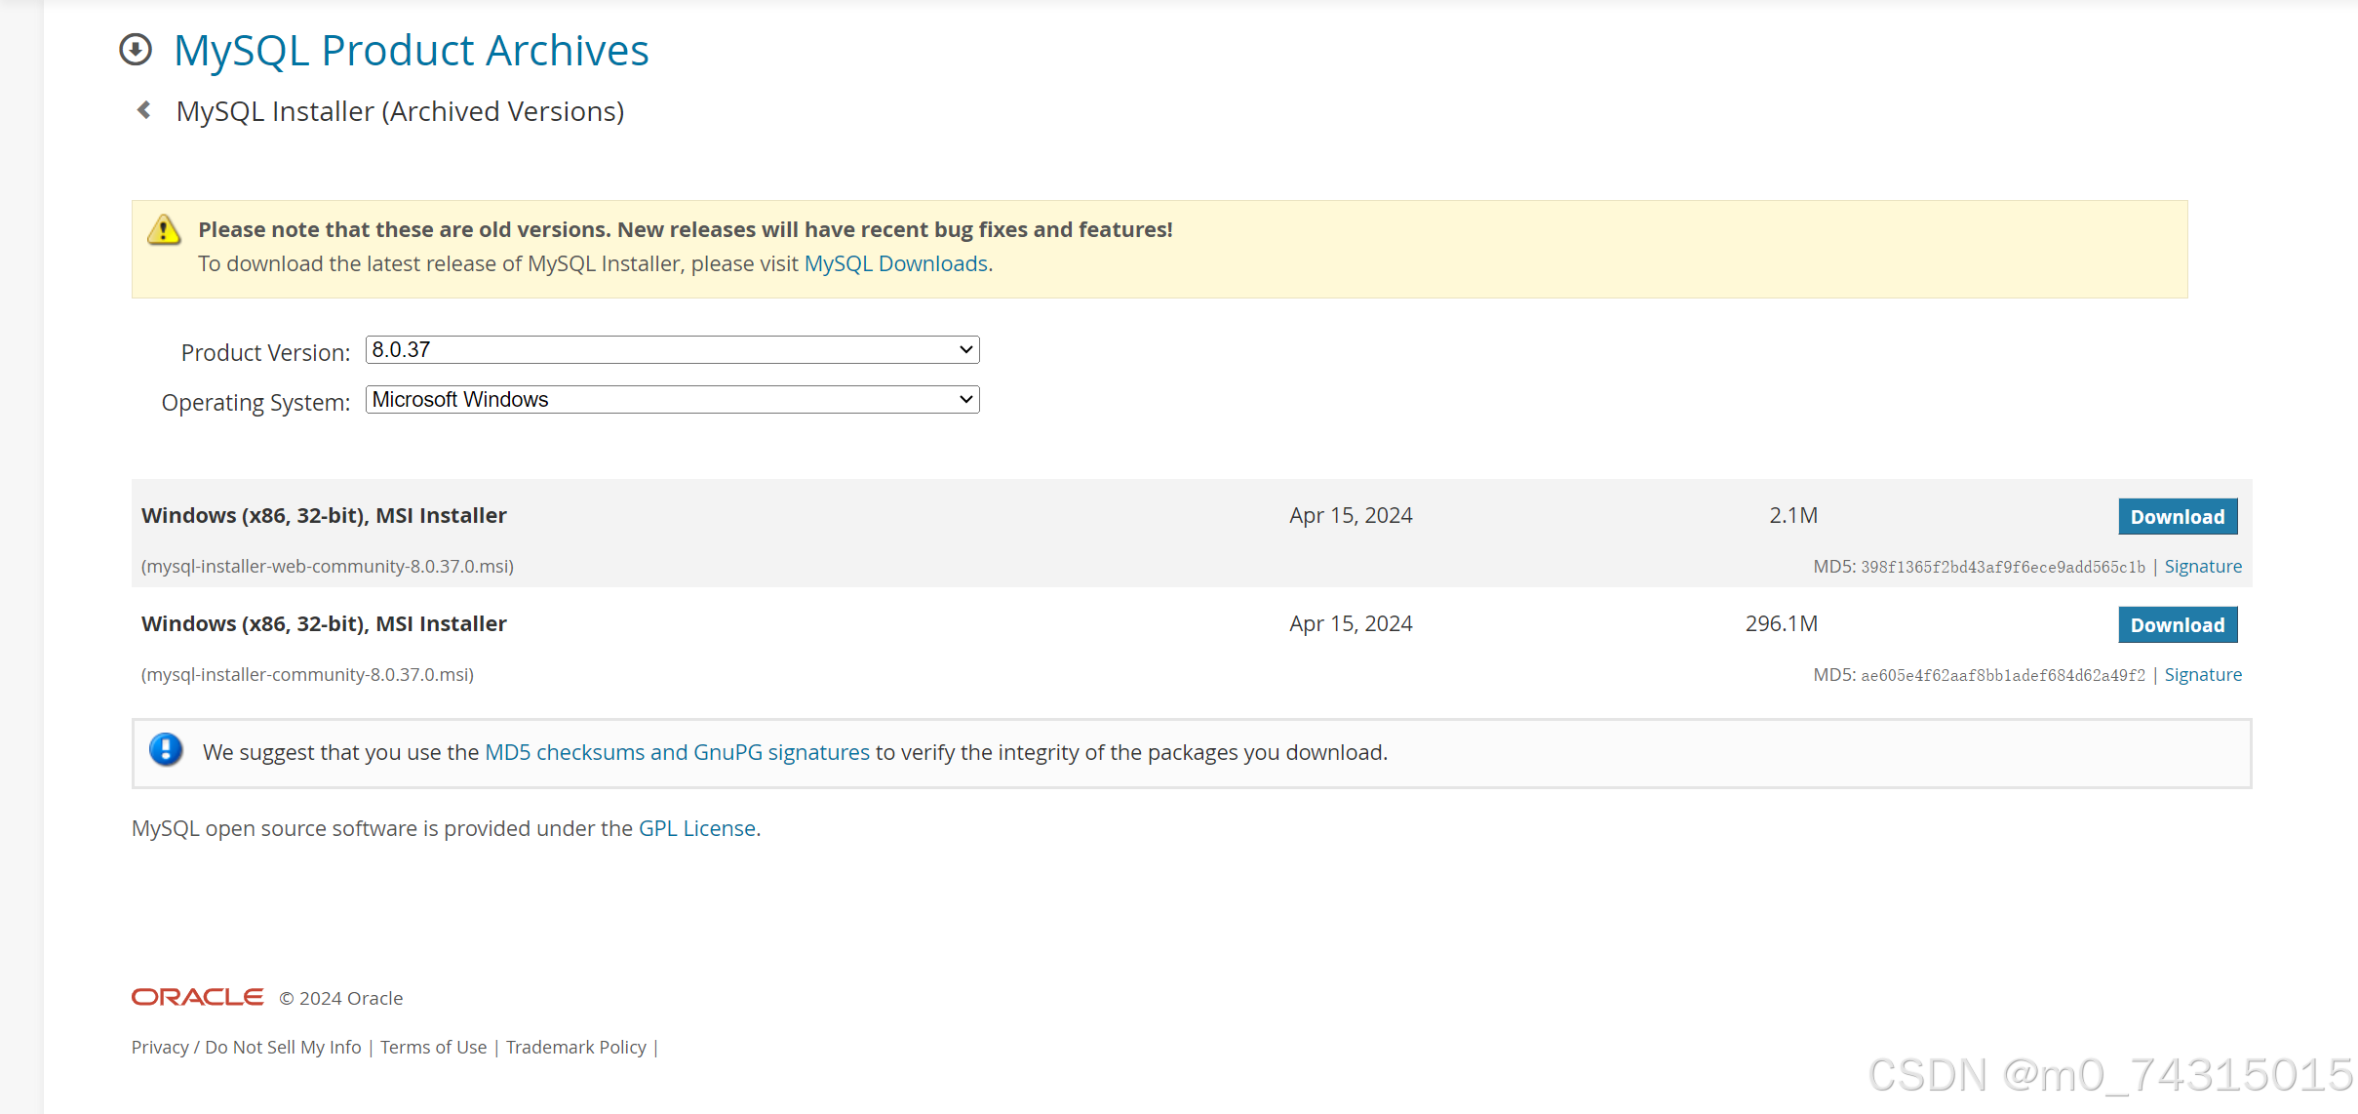Open Signature link for web-community installer

2202,567
